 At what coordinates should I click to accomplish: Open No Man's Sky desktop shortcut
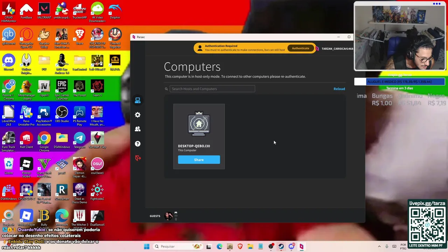click(97, 140)
